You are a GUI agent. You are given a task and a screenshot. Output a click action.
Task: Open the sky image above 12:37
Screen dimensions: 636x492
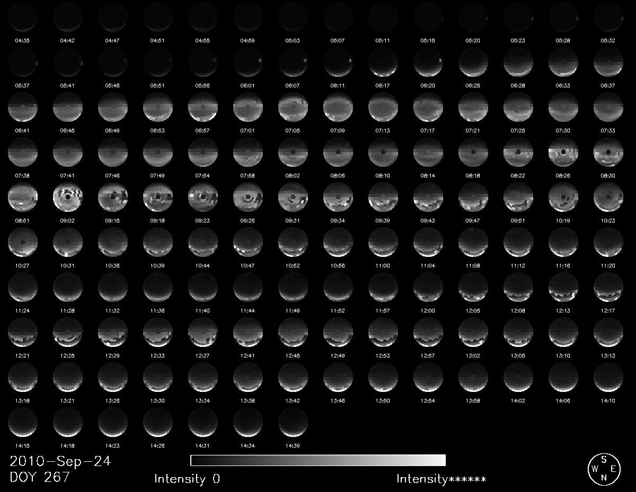coord(203,333)
